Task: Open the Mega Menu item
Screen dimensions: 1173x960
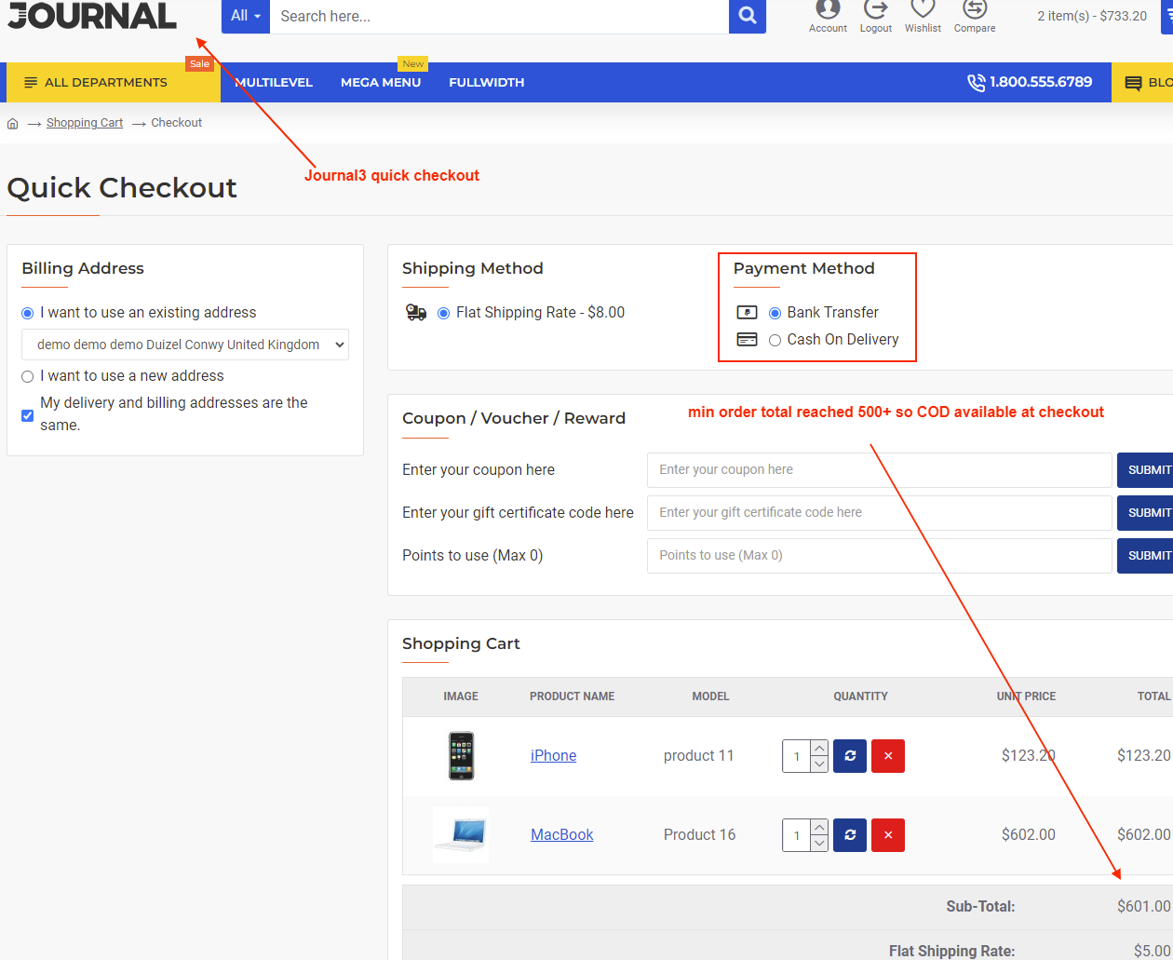Action: coord(381,83)
